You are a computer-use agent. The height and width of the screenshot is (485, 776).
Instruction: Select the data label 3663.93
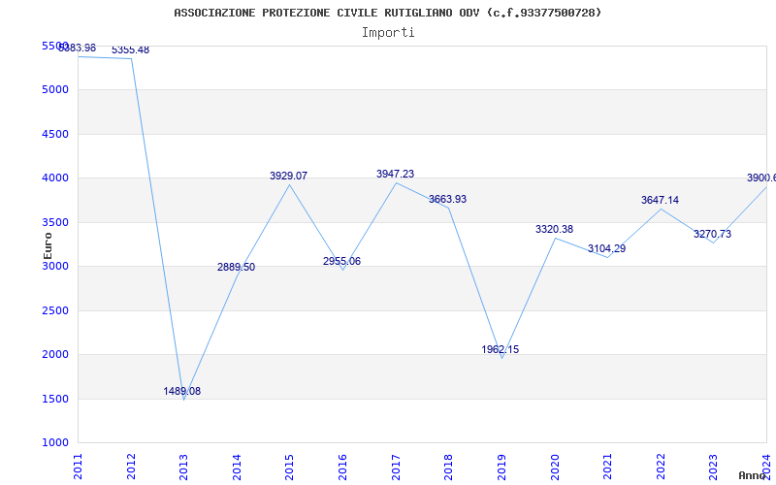click(447, 199)
